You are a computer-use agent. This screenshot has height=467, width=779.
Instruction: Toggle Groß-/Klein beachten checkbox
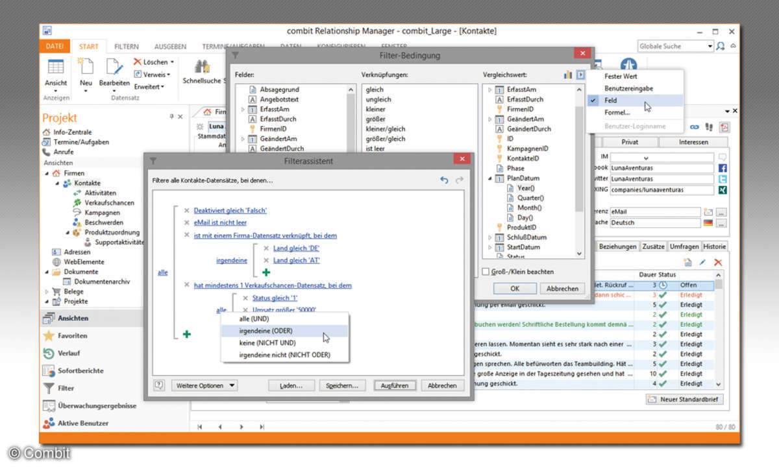(486, 272)
